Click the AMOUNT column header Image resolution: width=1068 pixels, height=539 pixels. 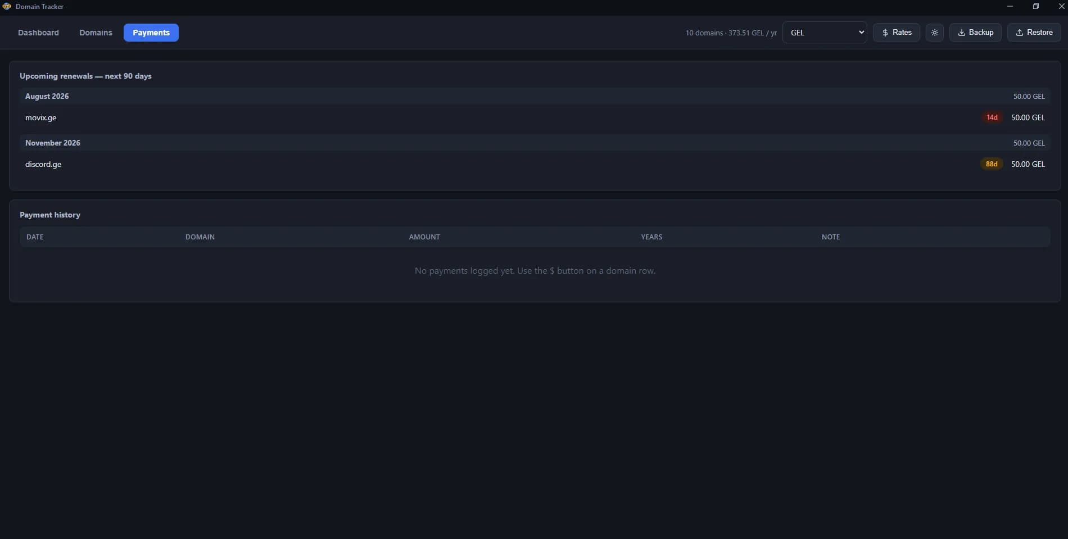[424, 237]
